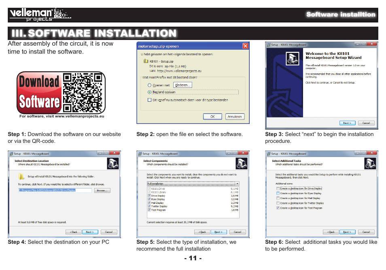Click Next in Select Destination Location

(x=90, y=232)
